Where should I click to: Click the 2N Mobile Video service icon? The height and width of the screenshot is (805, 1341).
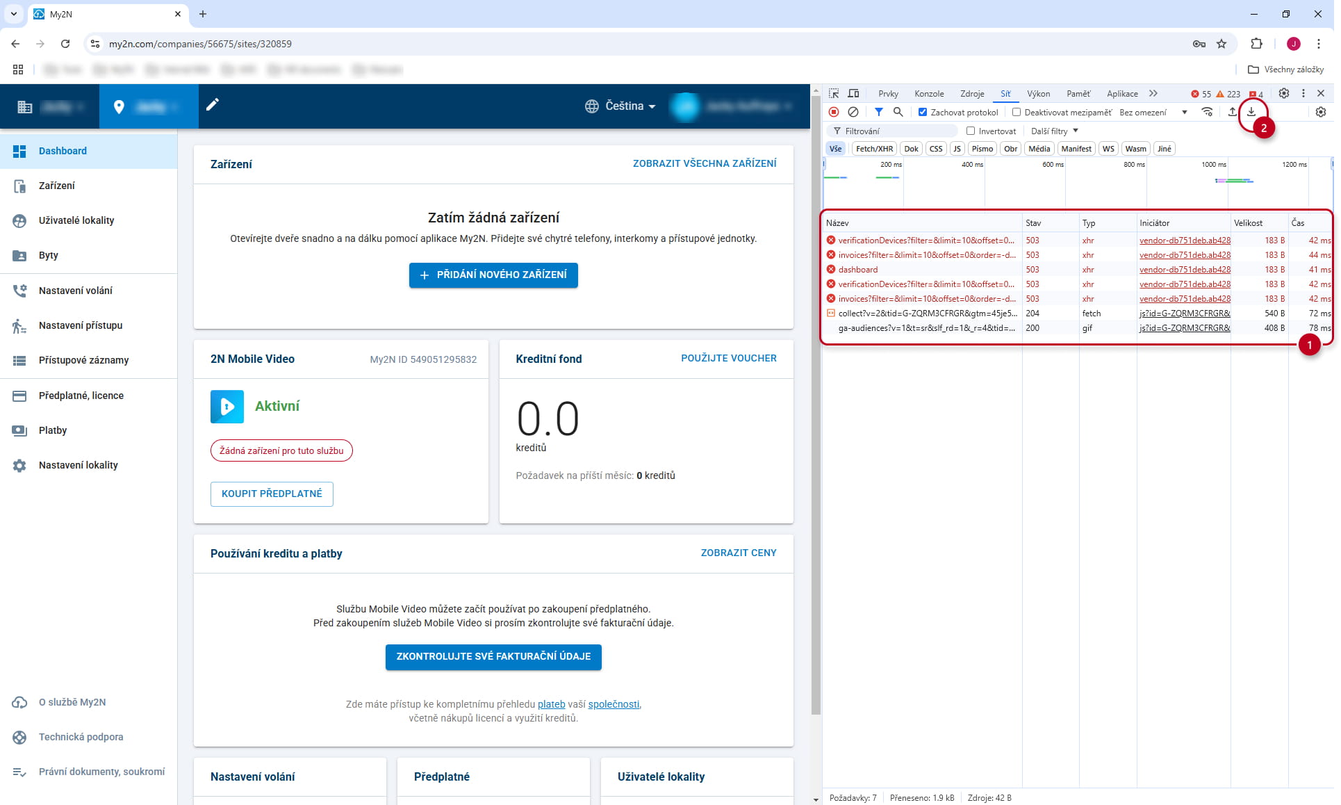[227, 407]
